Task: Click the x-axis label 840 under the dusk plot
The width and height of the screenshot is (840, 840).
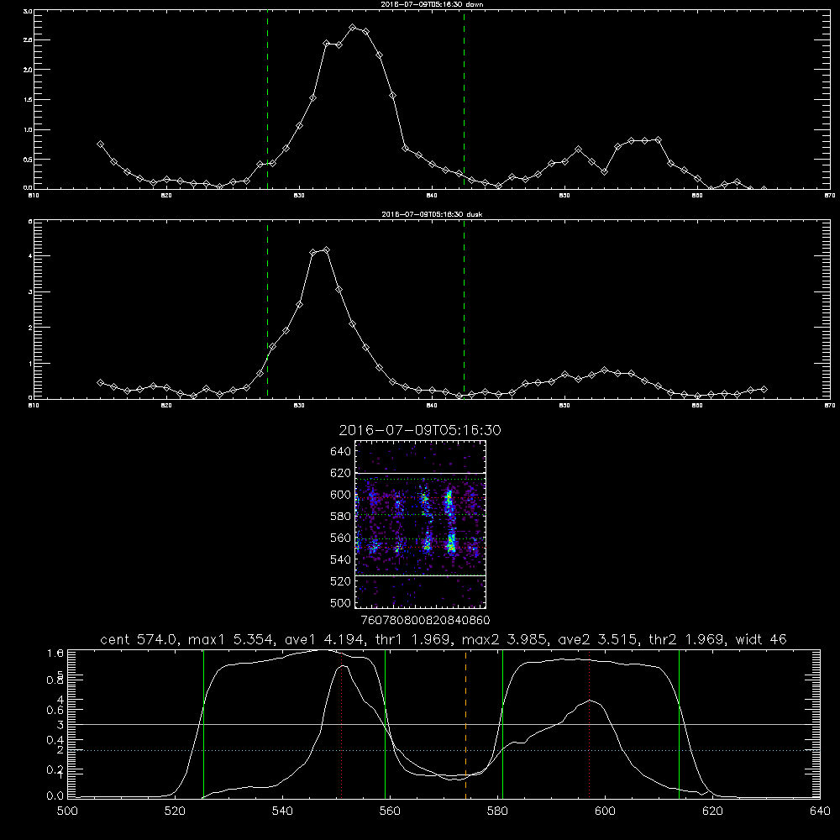Action: click(432, 406)
